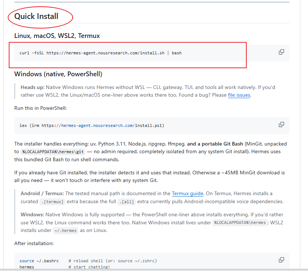Copy the source ~/.bashrc code block
Screen dimensions: 308x271
(x=281, y=260)
